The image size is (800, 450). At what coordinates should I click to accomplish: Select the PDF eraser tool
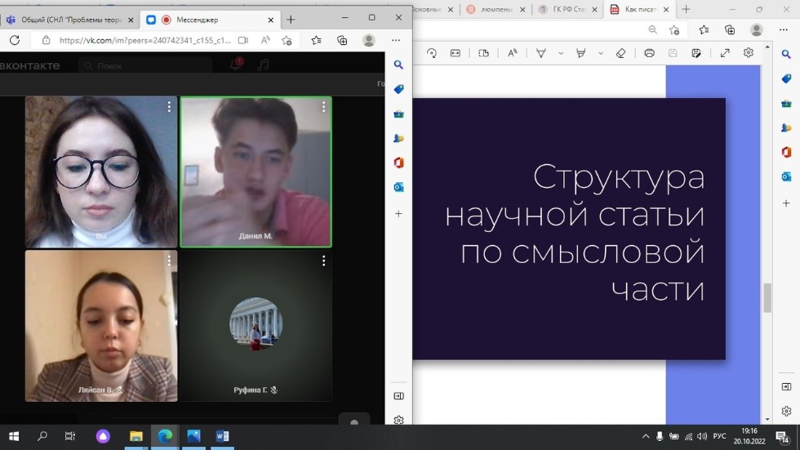click(x=620, y=53)
